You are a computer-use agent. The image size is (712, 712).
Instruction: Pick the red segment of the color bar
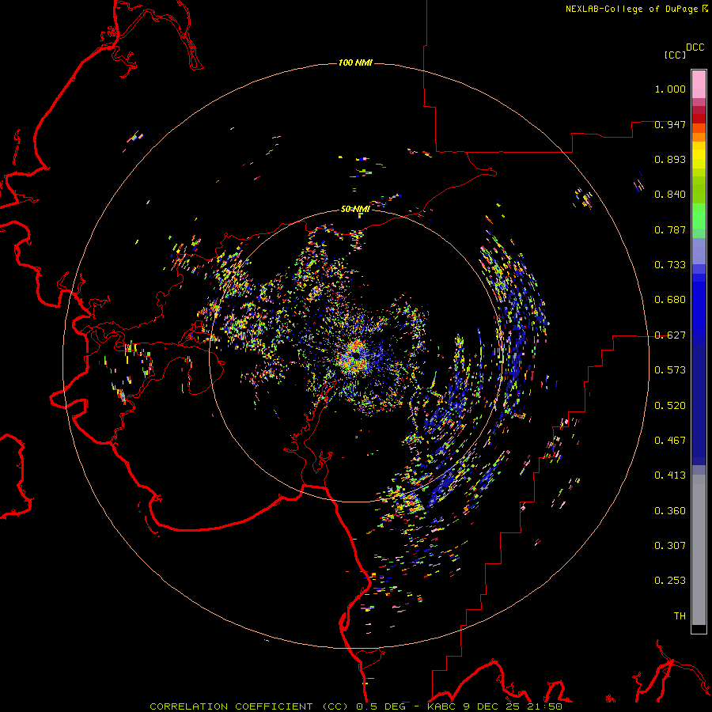(x=699, y=119)
